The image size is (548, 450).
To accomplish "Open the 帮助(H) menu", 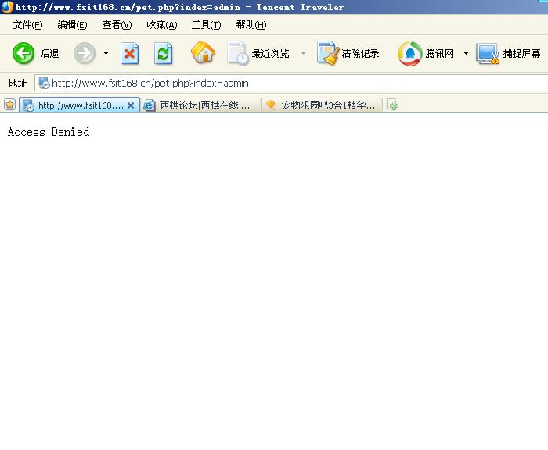I will 251,25.
